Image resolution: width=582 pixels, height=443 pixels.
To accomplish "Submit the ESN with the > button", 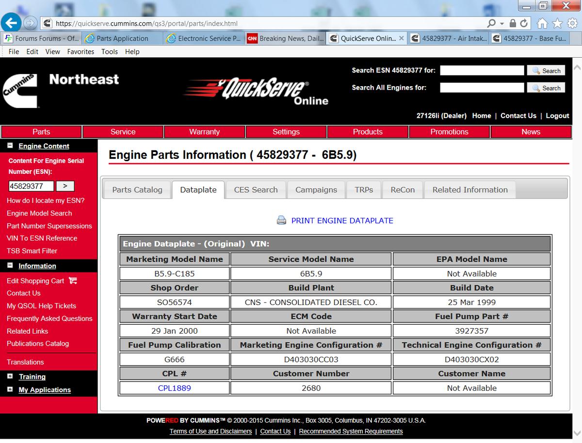I will [65, 186].
